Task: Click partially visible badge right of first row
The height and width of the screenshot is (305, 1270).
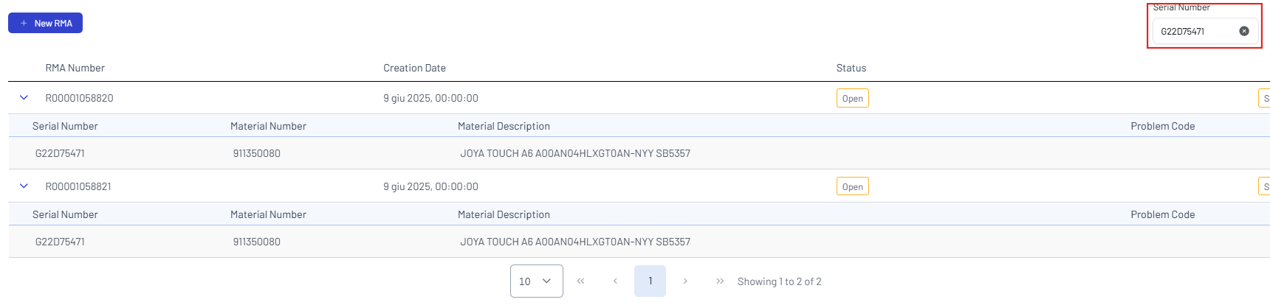Action: tap(1264, 98)
